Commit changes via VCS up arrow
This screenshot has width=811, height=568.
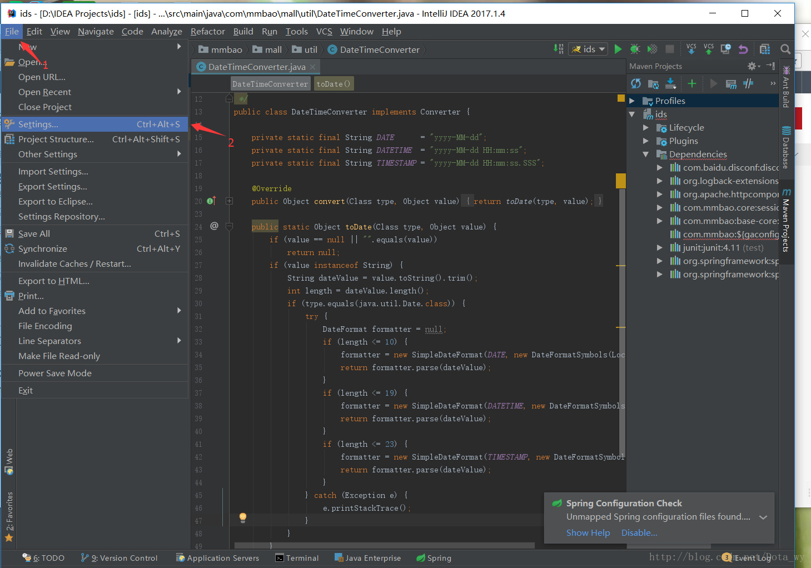[708, 49]
